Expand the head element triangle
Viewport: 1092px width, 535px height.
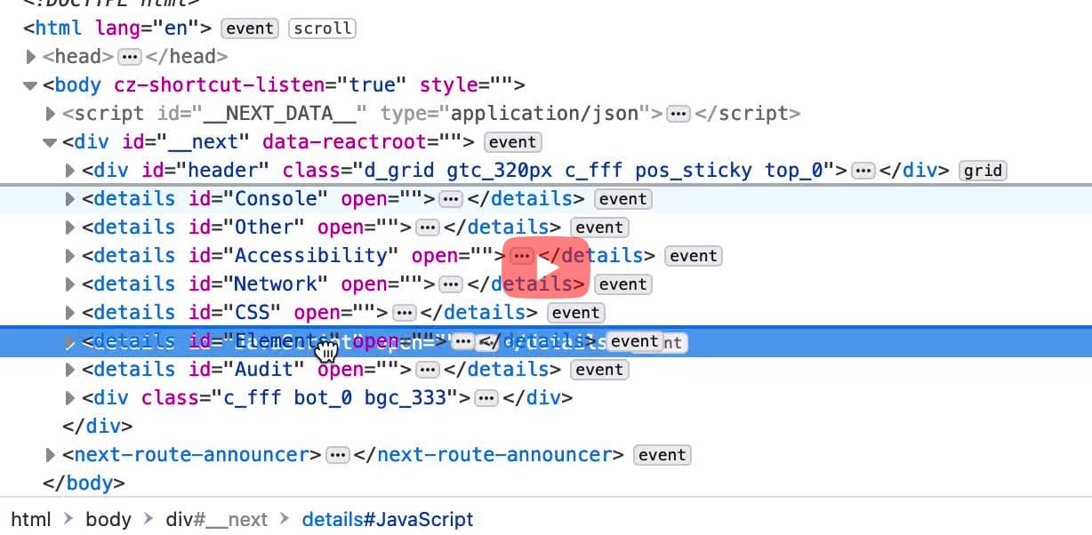click(31, 57)
